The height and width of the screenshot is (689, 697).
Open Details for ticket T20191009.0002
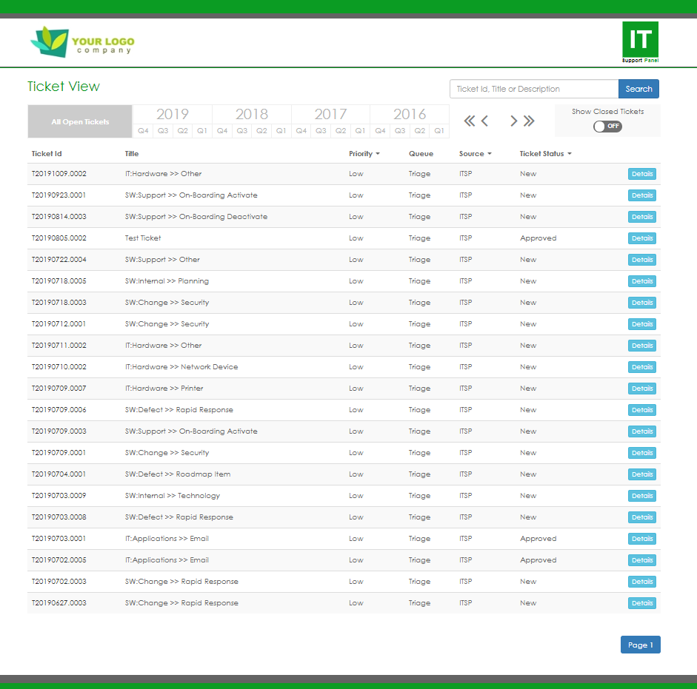point(641,174)
